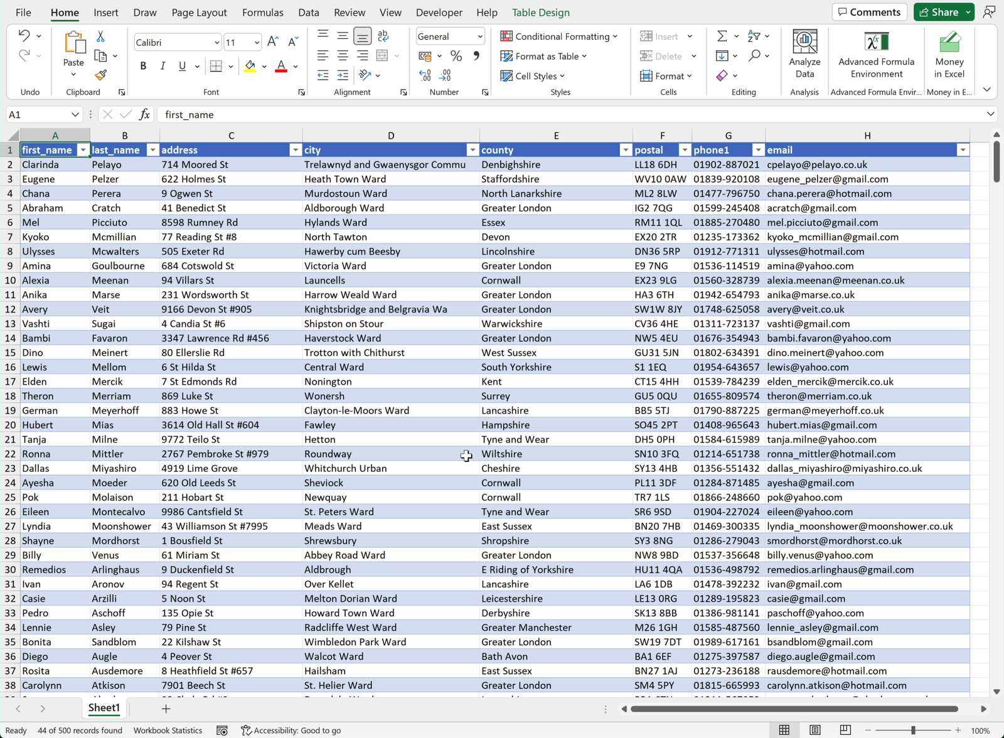The height and width of the screenshot is (738, 1004).
Task: Click the Increase Font Size icon
Action: click(x=273, y=42)
